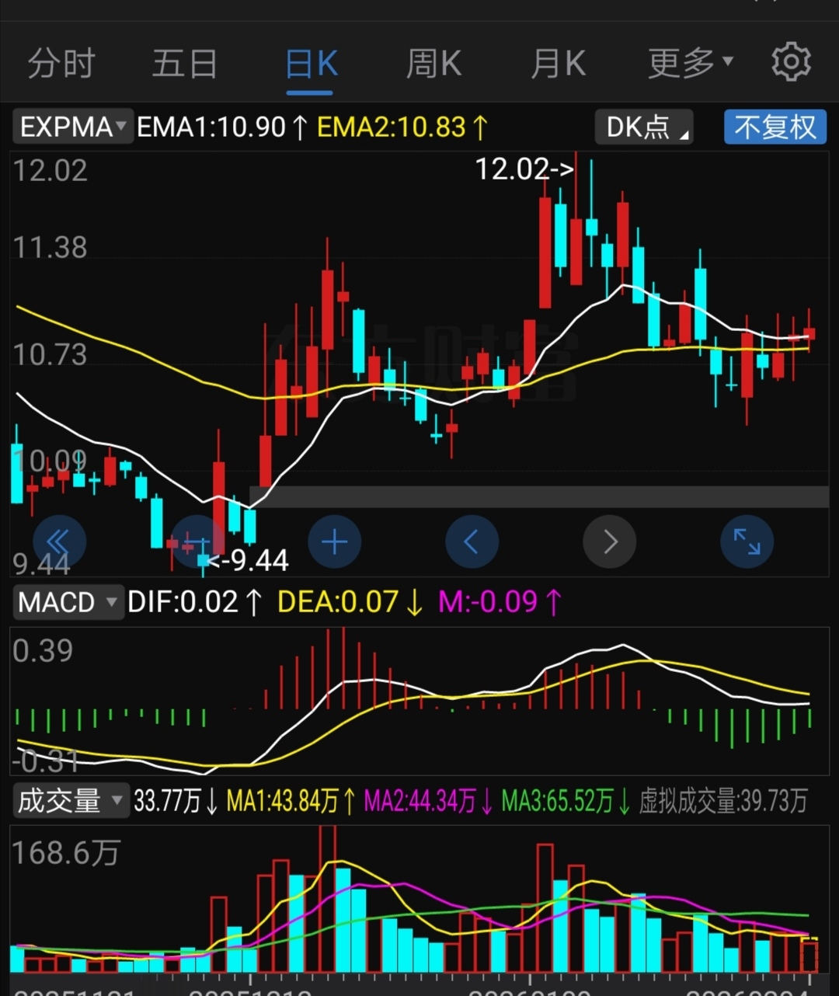
Task: Select the 日K tab
Action: (x=311, y=64)
